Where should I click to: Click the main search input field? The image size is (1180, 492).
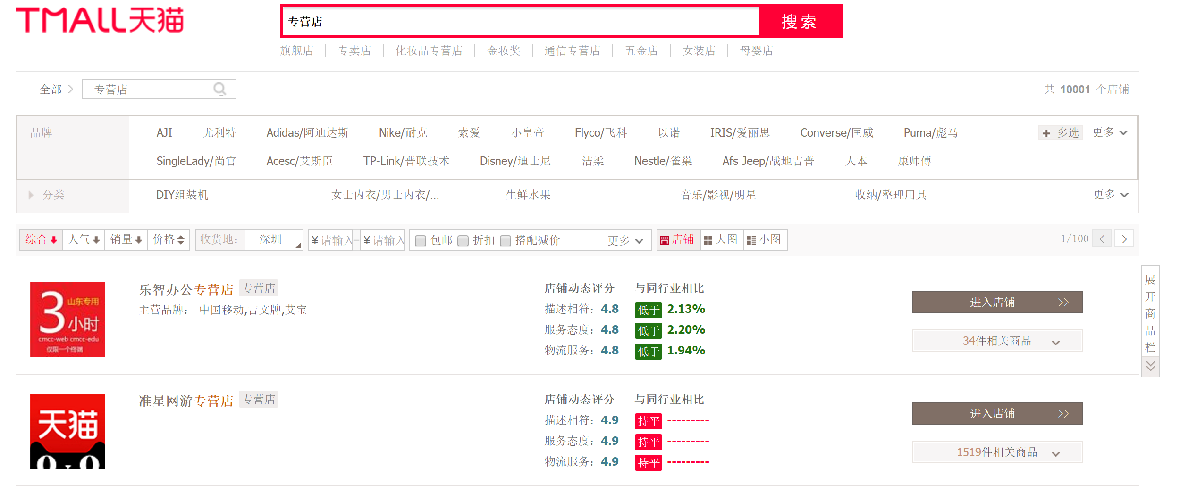point(519,22)
